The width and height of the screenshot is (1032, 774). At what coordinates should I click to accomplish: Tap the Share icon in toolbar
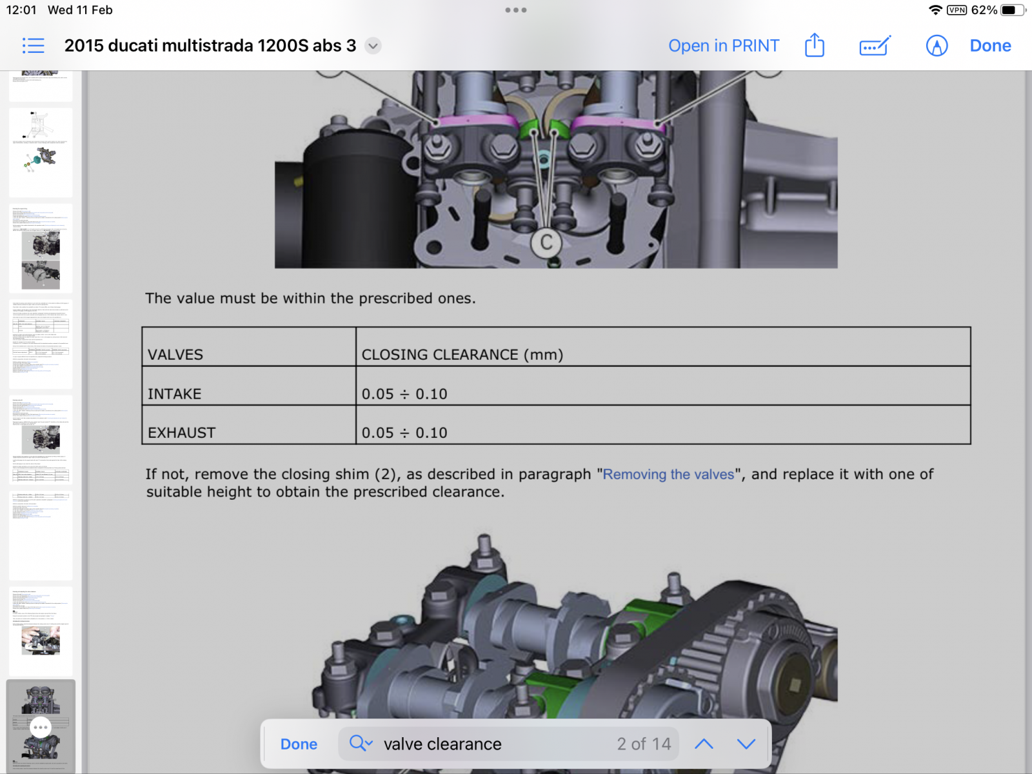815,46
